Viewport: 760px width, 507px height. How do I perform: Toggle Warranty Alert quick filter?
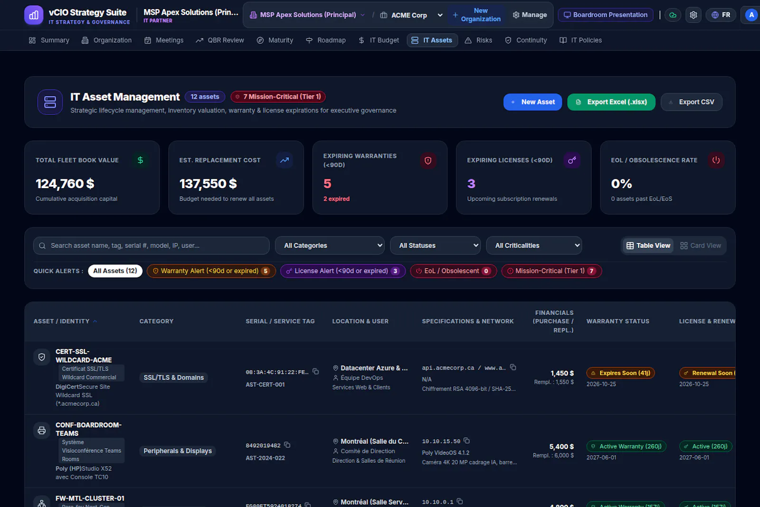pos(211,271)
